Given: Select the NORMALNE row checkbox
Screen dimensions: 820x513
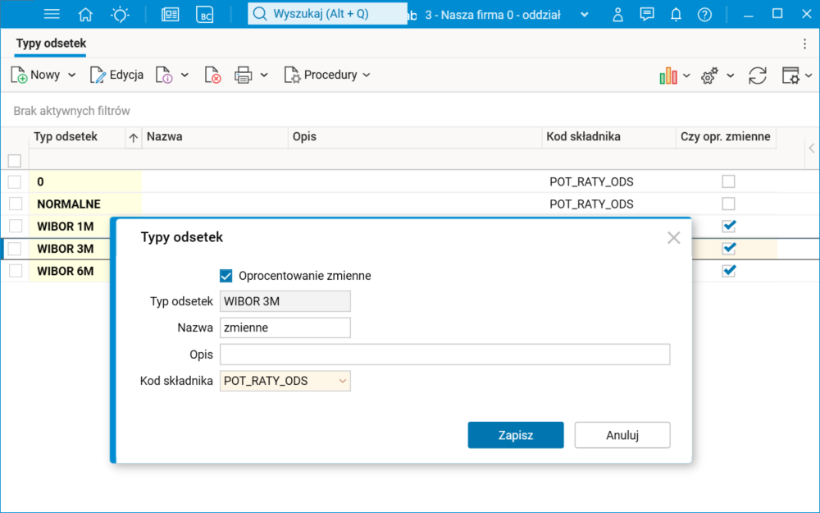Looking at the screenshot, I should (14, 204).
